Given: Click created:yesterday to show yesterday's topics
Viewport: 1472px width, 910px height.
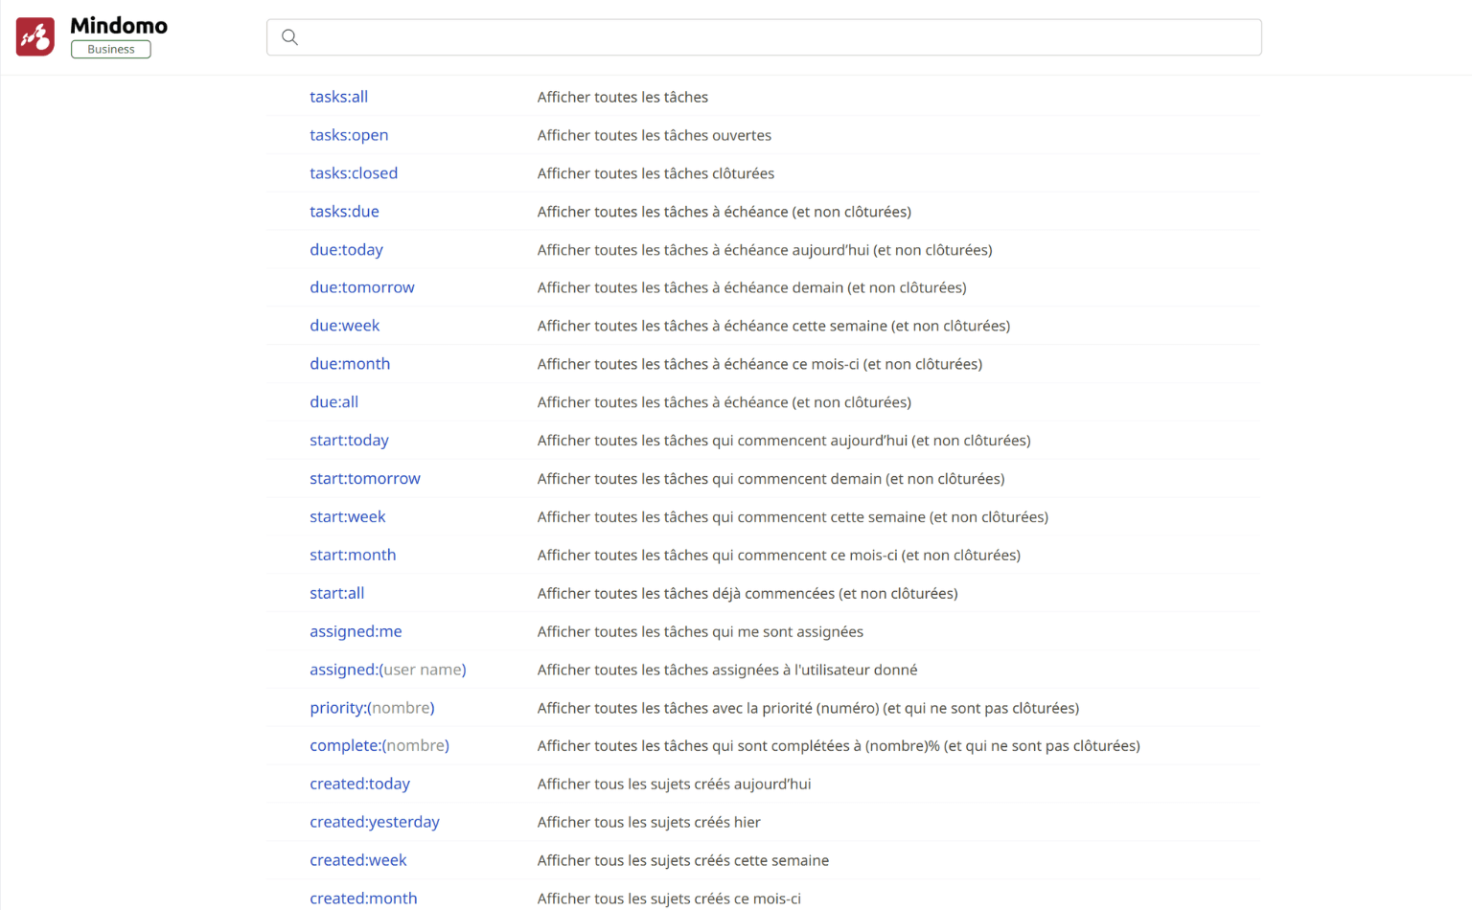Looking at the screenshot, I should (375, 822).
